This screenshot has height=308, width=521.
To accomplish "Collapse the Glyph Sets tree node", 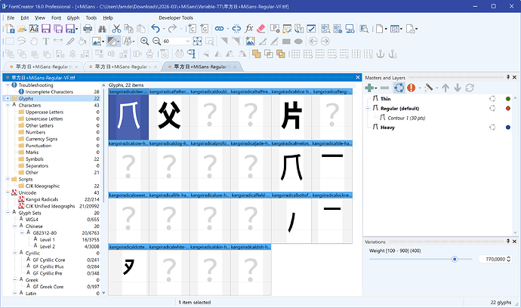I will [x=8, y=213].
